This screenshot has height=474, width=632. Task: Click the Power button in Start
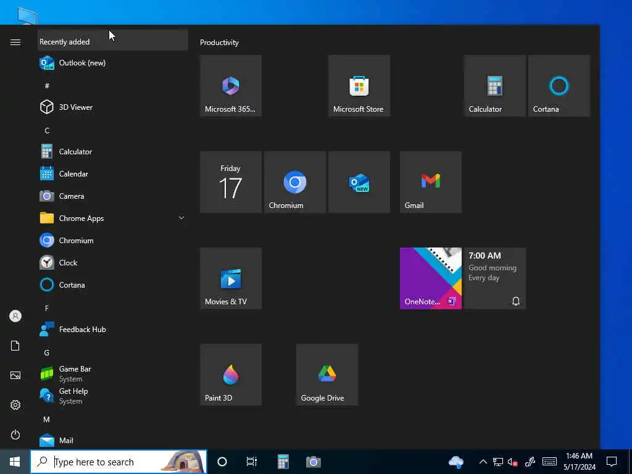15,434
